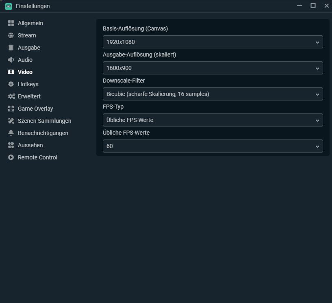
Task: Click the Aussehen palette icon
Action: point(11,145)
